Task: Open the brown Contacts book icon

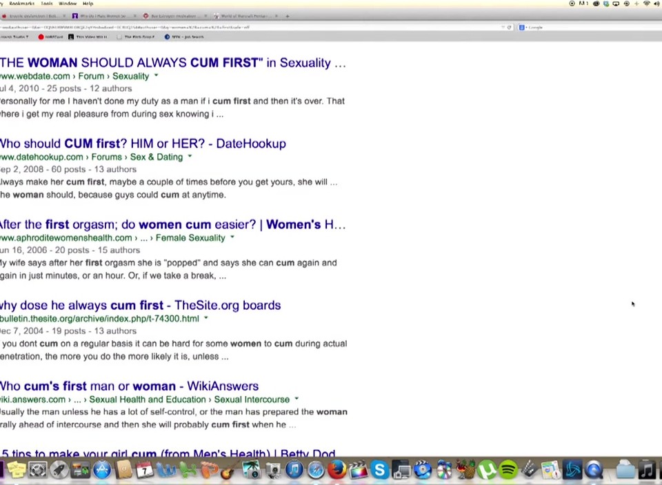Action: click(x=123, y=469)
